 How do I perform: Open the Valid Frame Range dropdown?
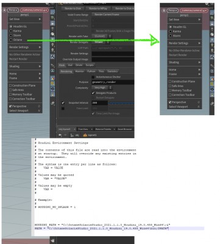point(113,15)
